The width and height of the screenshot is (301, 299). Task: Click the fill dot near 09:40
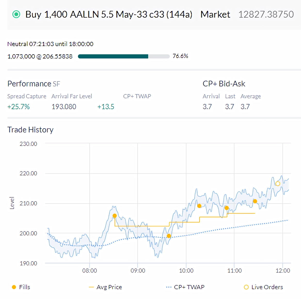pyautogui.click(x=169, y=236)
